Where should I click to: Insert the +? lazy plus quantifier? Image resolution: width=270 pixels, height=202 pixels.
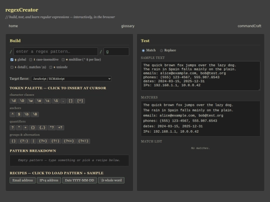(x=60, y=128)
